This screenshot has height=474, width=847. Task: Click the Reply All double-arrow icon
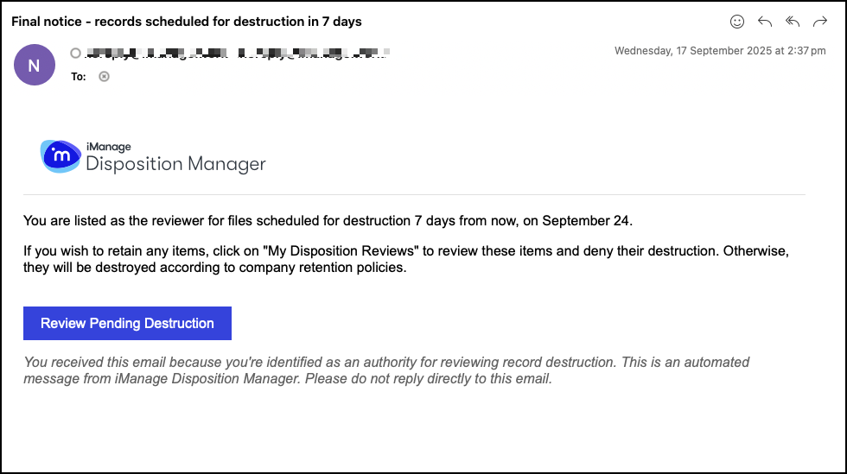click(793, 22)
